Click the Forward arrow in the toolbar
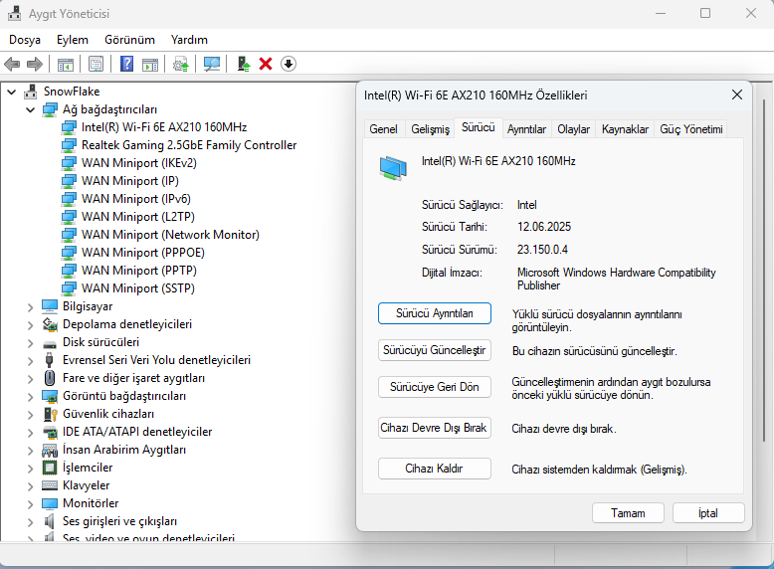 coord(35,64)
